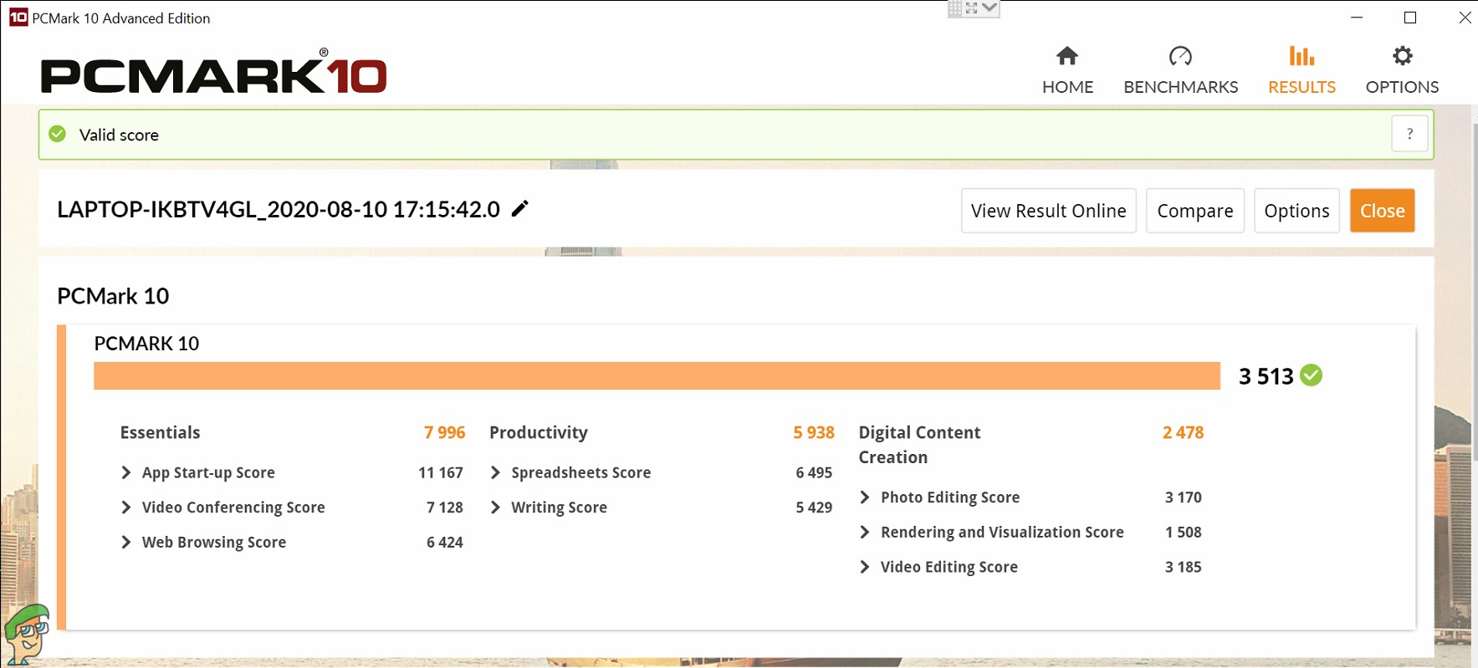The image size is (1478, 668).
Task: Click the Options button beside Compare
Action: [1296, 211]
